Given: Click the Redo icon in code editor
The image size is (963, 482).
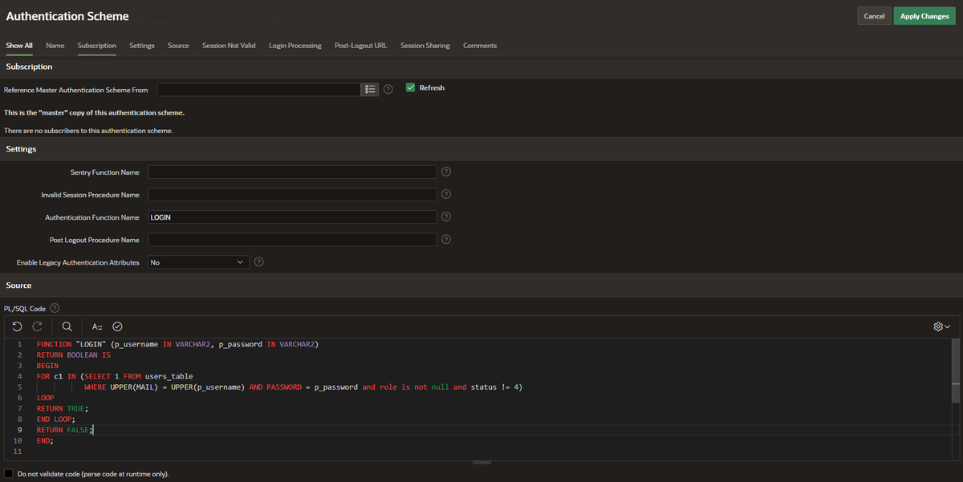Looking at the screenshot, I should pyautogui.click(x=37, y=326).
